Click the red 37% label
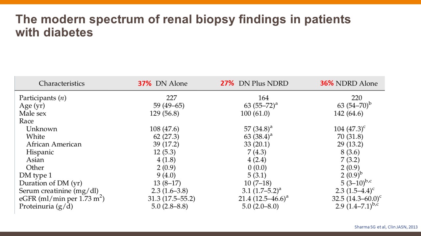 pos(144,84)
